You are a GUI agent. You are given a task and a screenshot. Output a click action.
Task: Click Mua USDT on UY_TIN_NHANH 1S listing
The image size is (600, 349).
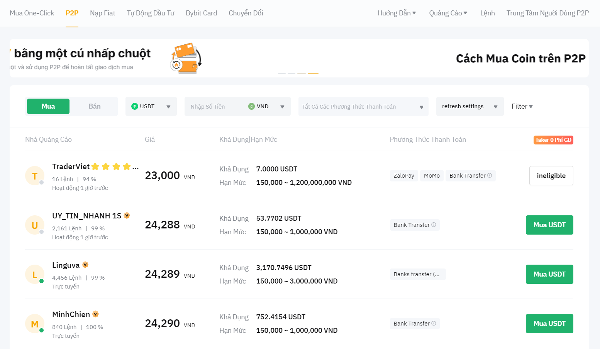coord(549,225)
